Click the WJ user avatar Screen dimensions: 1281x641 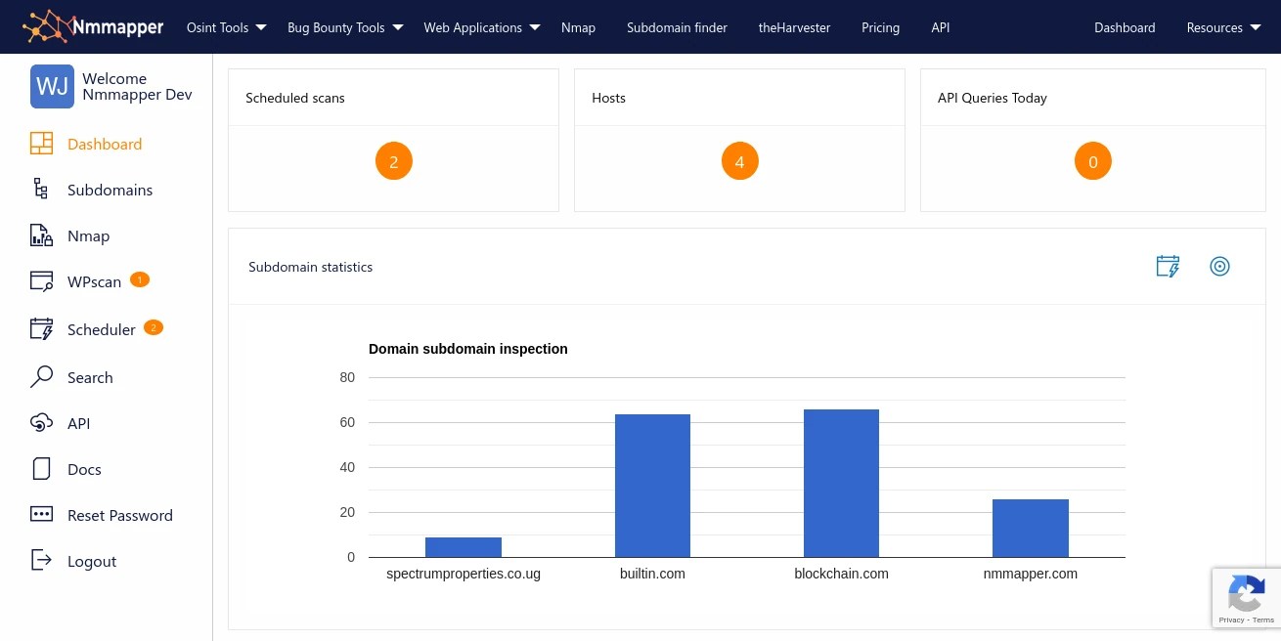[52, 86]
